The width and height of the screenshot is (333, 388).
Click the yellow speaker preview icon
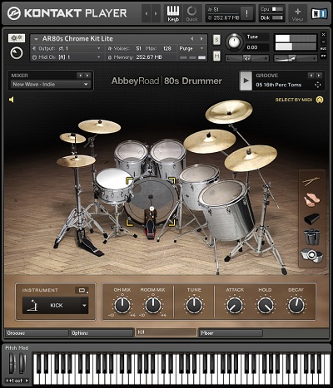[12, 100]
